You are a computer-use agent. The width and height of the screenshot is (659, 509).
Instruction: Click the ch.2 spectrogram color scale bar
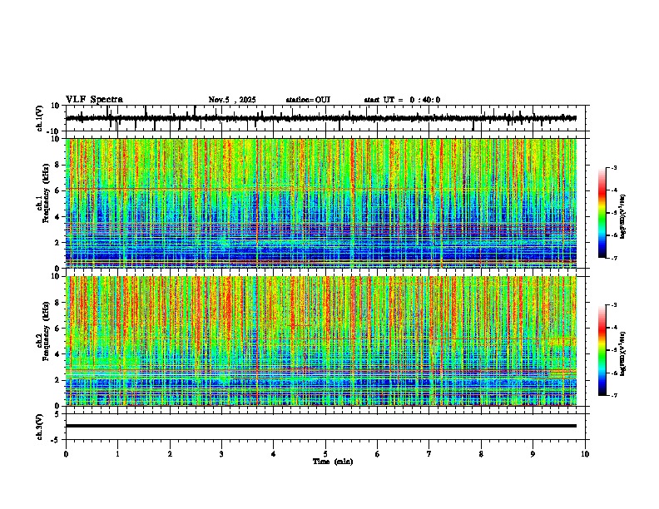tap(602, 350)
